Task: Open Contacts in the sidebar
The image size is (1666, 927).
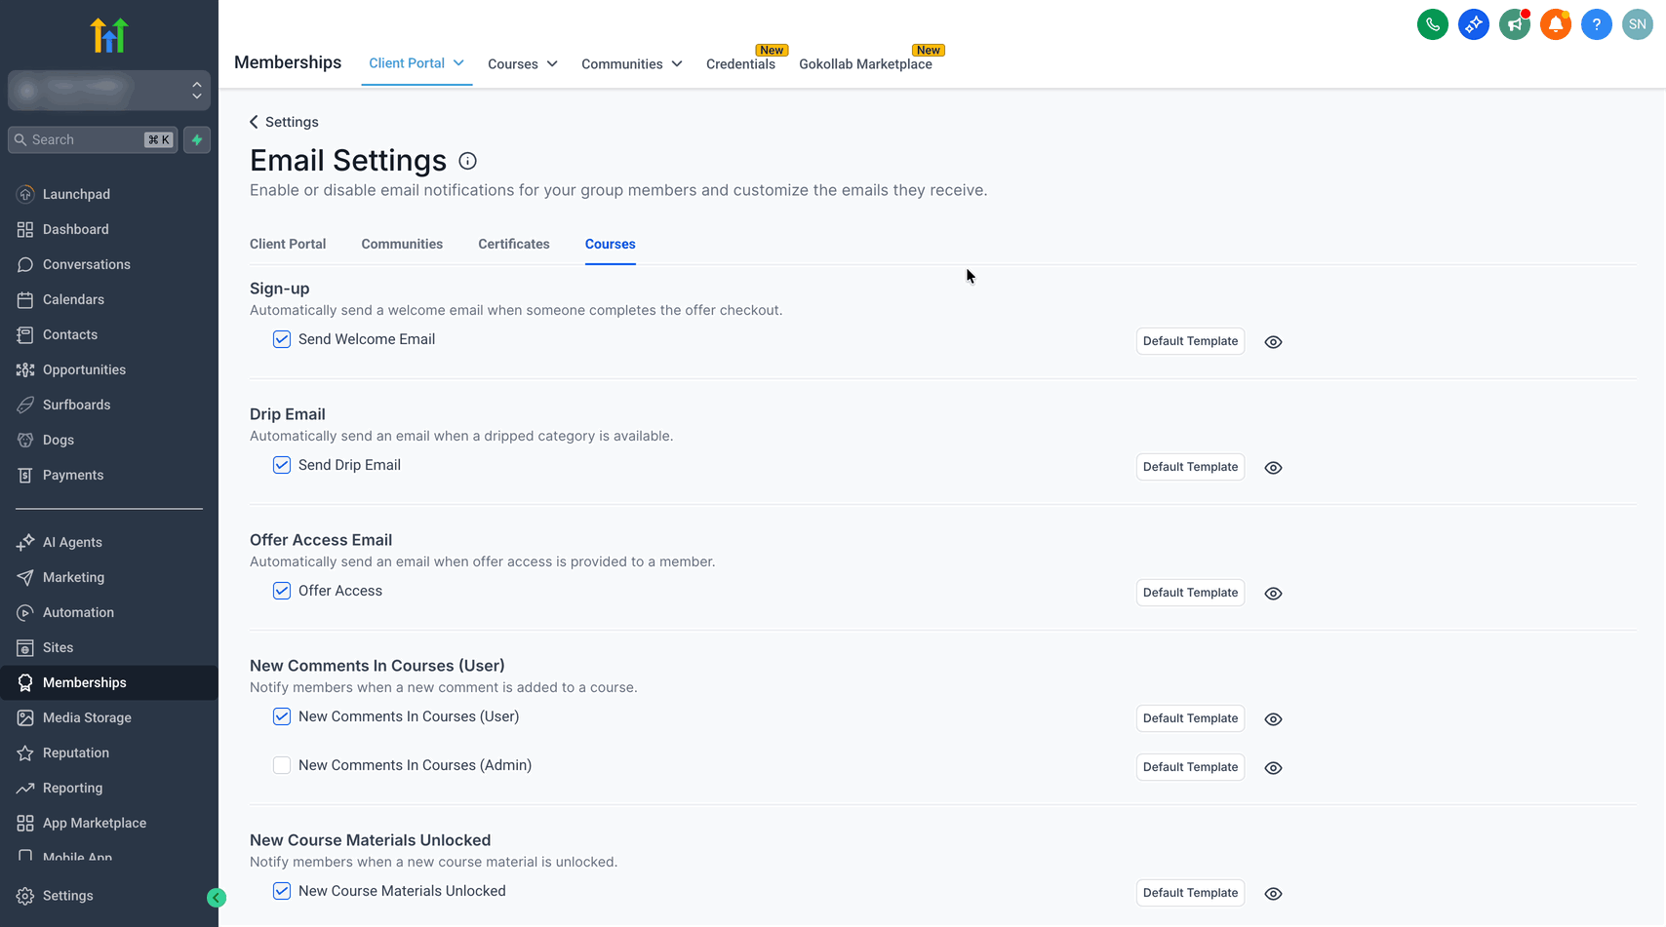Action: (x=109, y=334)
